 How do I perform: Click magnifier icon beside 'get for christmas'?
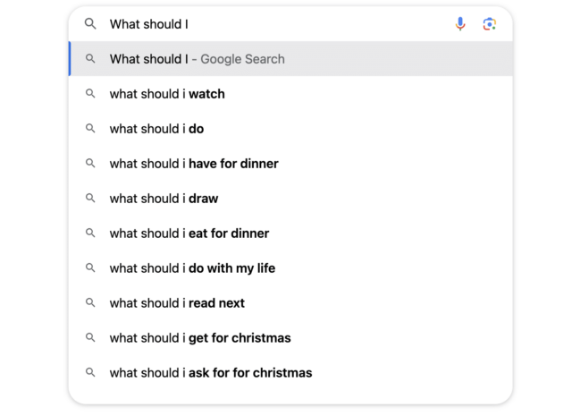(x=90, y=337)
